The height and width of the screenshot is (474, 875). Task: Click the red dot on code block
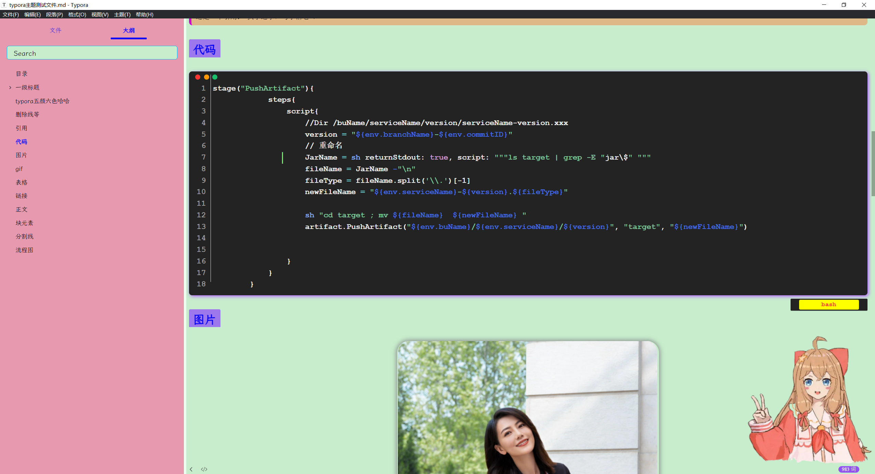198,77
